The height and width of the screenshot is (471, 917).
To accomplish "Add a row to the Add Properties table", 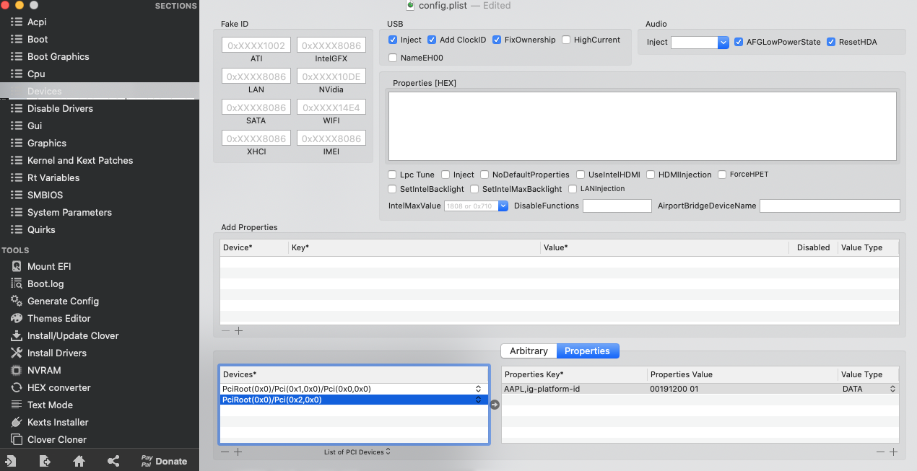I will pyautogui.click(x=238, y=330).
